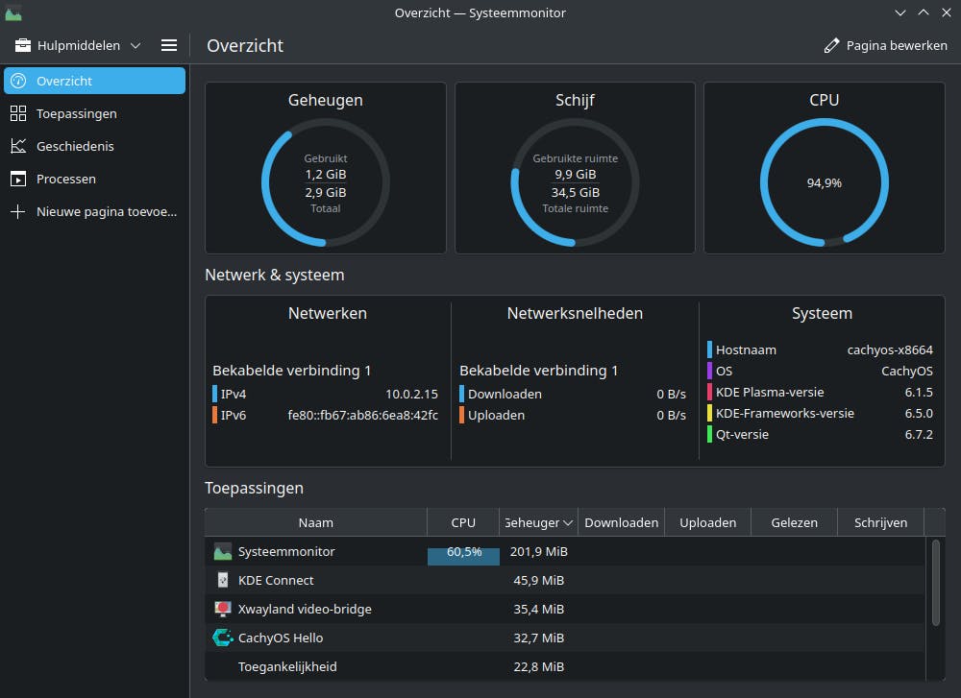This screenshot has height=698, width=961.
Task: Click the applications table vertical scrollbar
Action: point(936,583)
